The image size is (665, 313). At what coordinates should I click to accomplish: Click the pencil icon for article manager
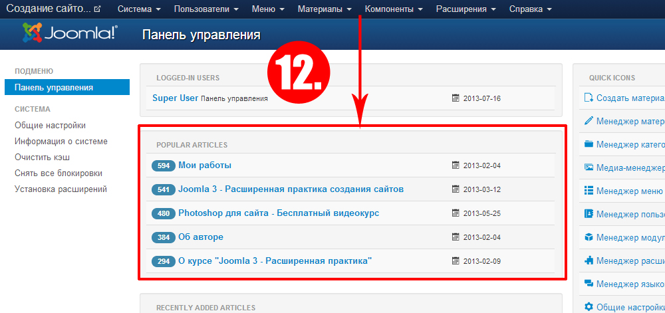click(589, 121)
